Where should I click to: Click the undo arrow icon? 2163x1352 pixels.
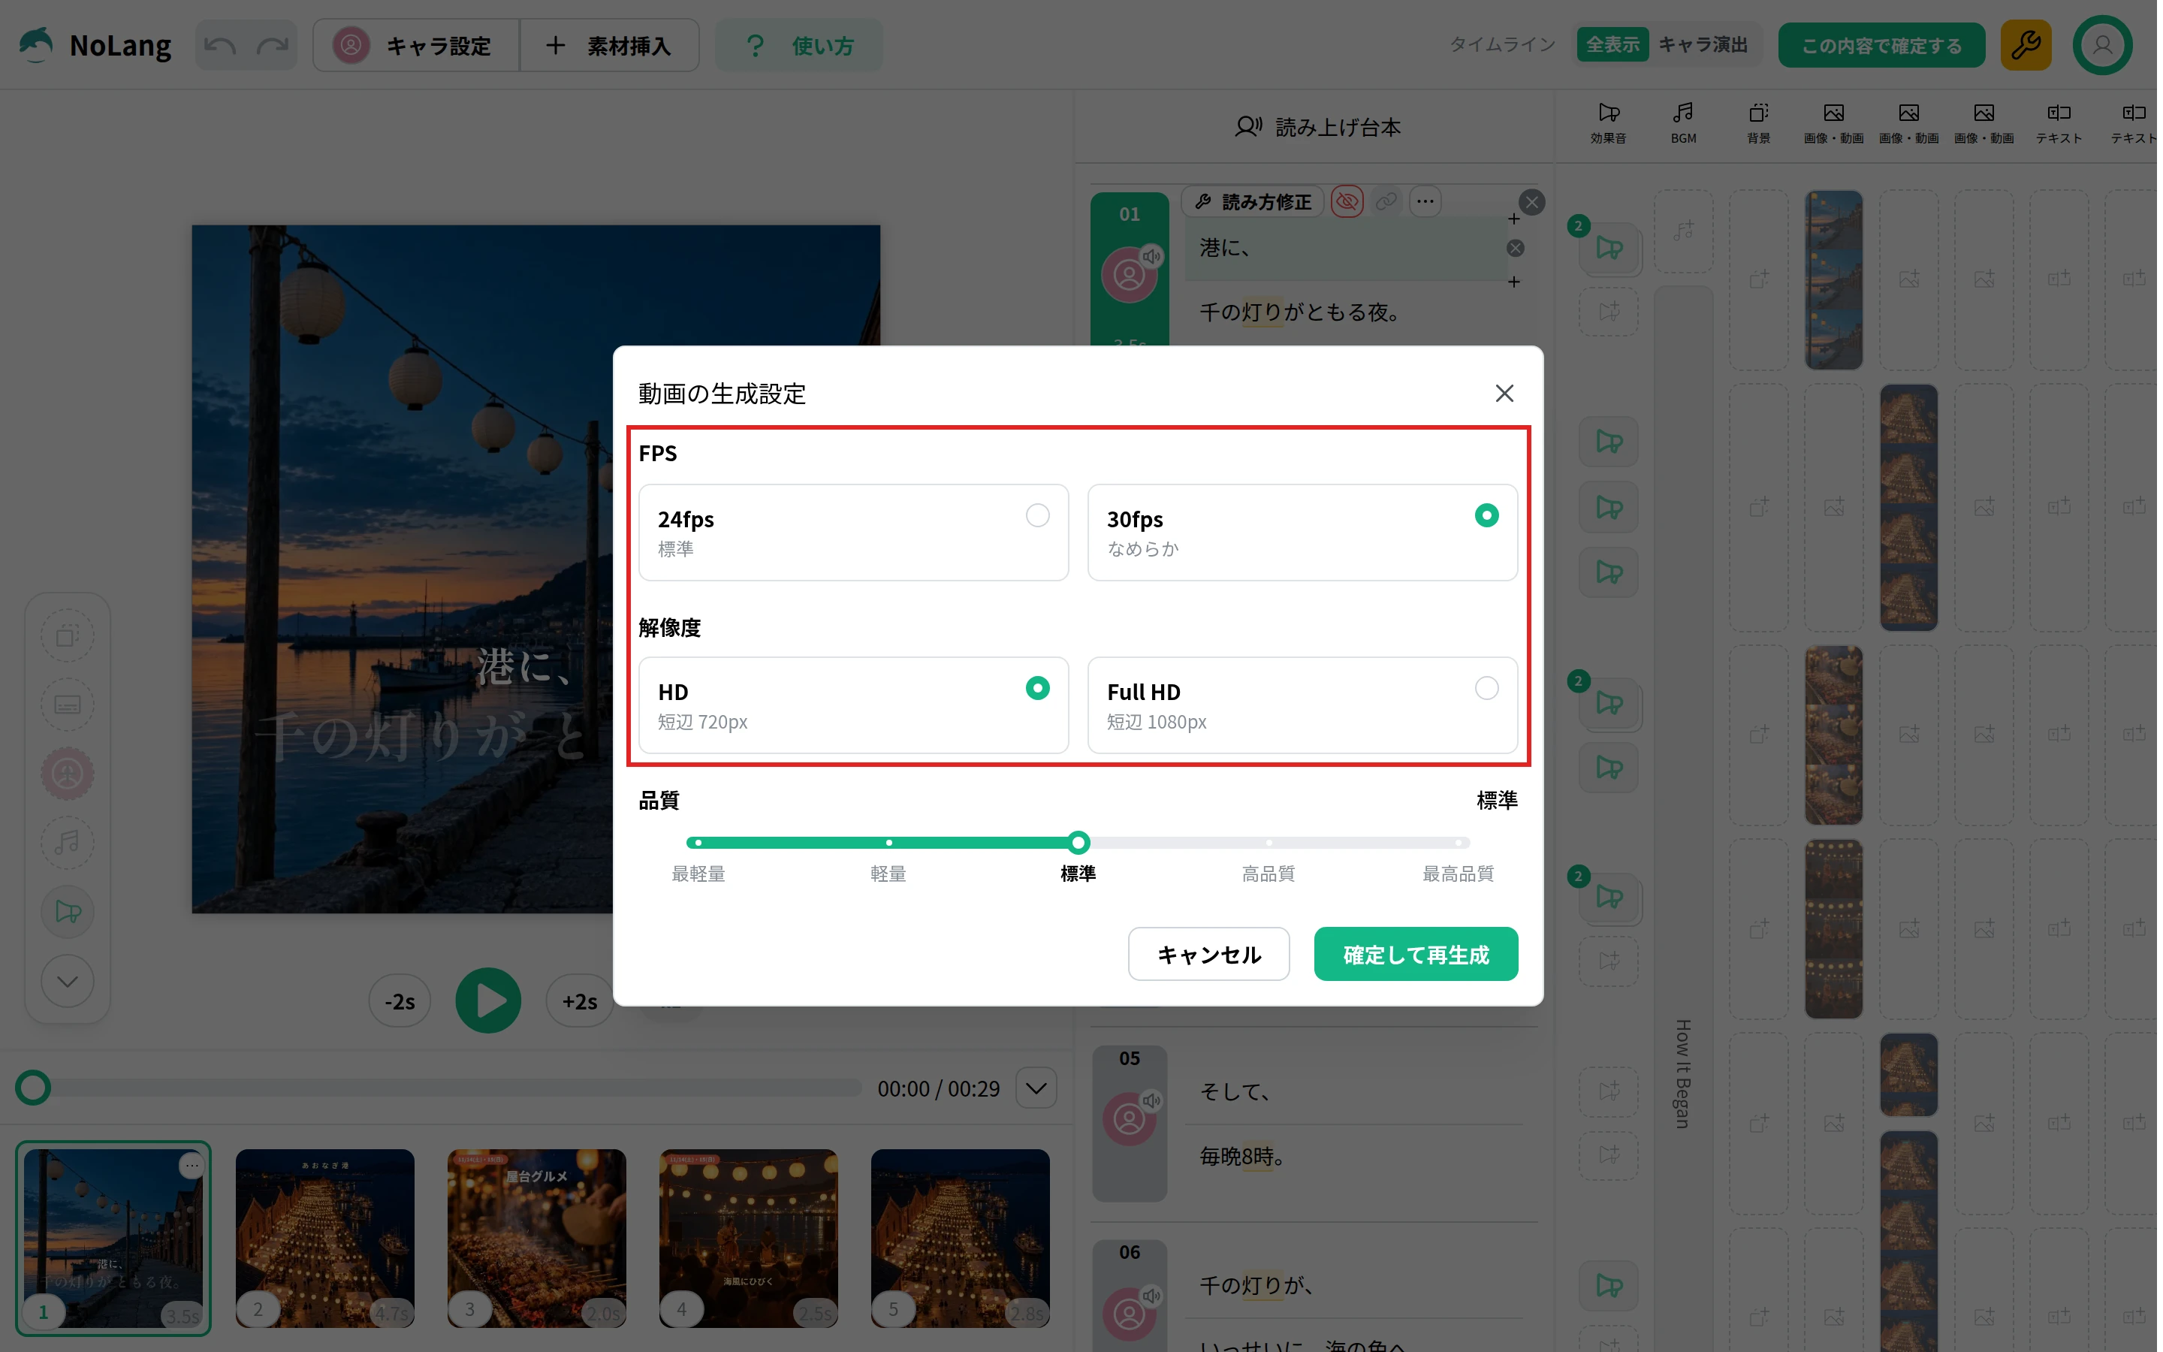point(220,46)
